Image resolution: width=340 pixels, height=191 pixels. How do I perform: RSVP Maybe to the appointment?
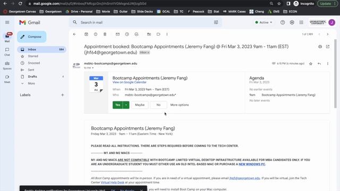point(140,105)
